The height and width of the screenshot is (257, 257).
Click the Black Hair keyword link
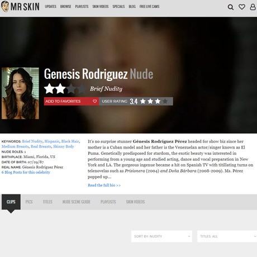pyautogui.click(x=70, y=141)
